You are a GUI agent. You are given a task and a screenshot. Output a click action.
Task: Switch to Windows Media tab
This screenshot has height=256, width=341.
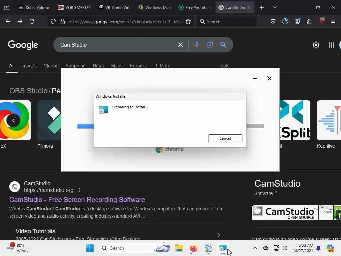[x=154, y=7]
